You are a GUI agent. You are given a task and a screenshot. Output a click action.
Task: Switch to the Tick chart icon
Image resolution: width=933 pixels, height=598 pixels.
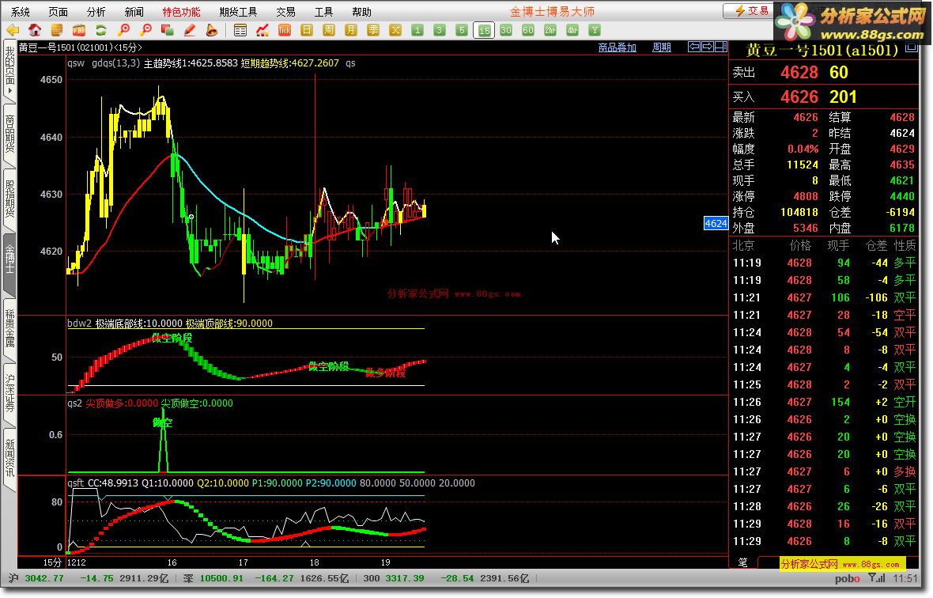coord(285,30)
